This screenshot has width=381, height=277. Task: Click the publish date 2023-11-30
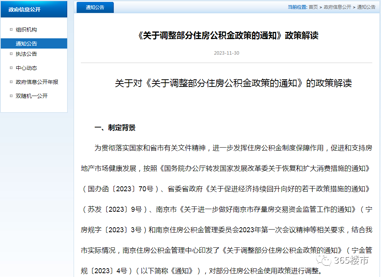click(227, 53)
